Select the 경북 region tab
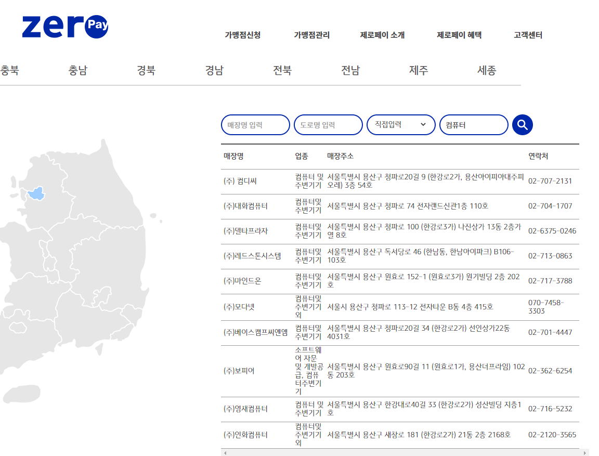Viewport: 599px width, 456px height. click(x=146, y=70)
